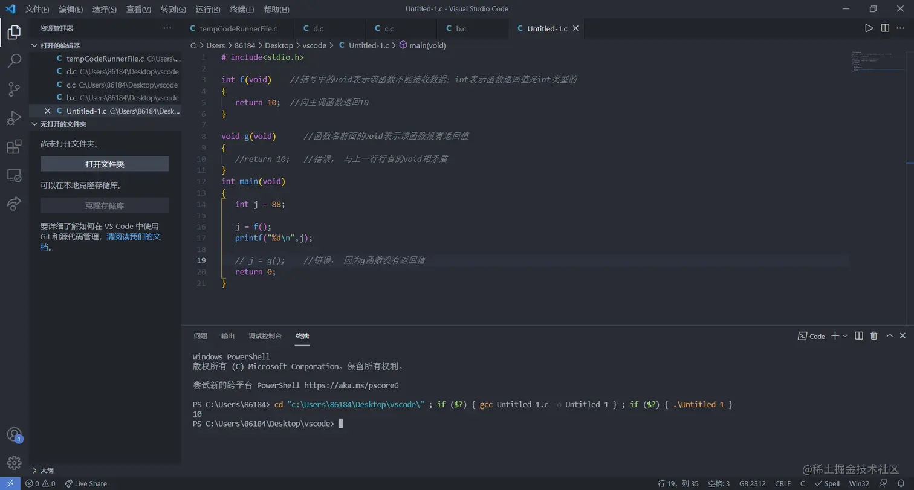Open the Search view in activity bar
This screenshot has height=490, width=914.
(x=14, y=60)
